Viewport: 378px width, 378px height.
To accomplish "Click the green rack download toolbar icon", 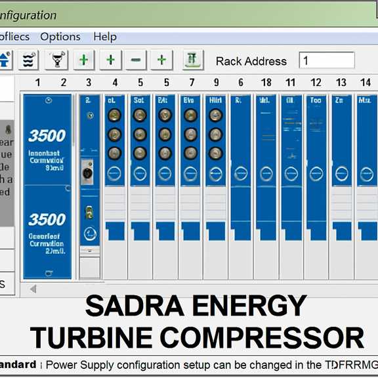I will click(x=192, y=60).
